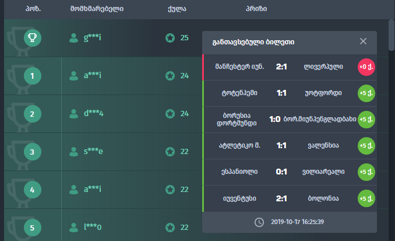Screen dimensions: 395x241
Task: Click the star icon next to score 25
Action: (170, 38)
